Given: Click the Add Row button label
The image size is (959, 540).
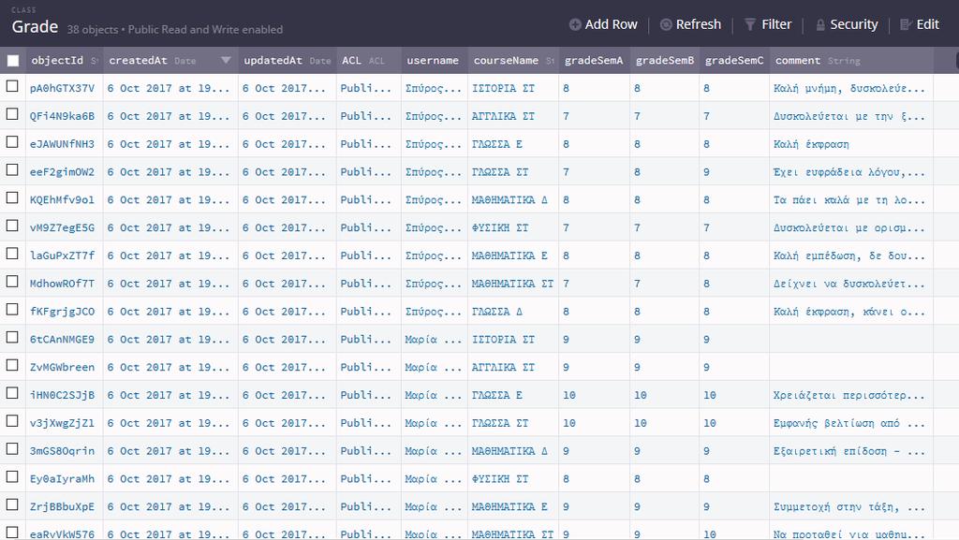Looking at the screenshot, I should 611,24.
